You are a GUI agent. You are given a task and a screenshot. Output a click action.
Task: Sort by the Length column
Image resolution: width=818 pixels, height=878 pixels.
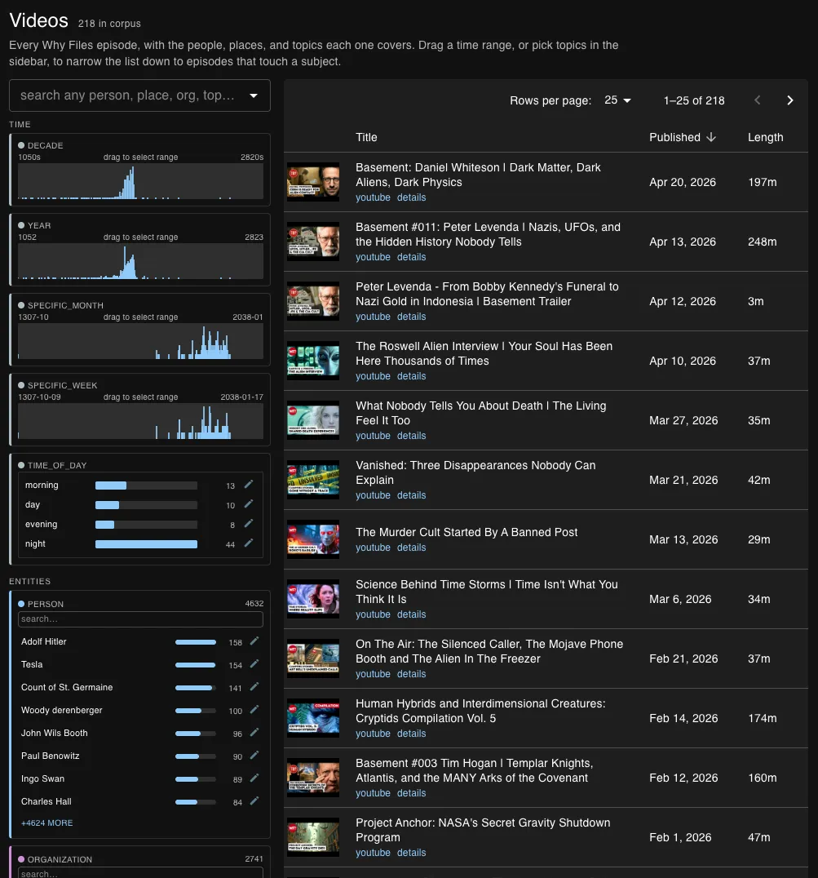point(766,137)
